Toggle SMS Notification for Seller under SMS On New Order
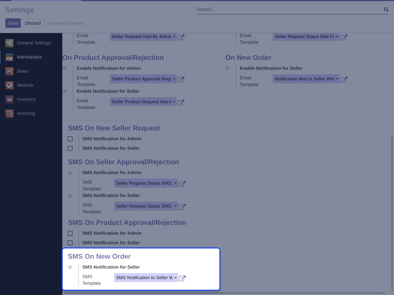This screenshot has width=394, height=295. point(70,267)
